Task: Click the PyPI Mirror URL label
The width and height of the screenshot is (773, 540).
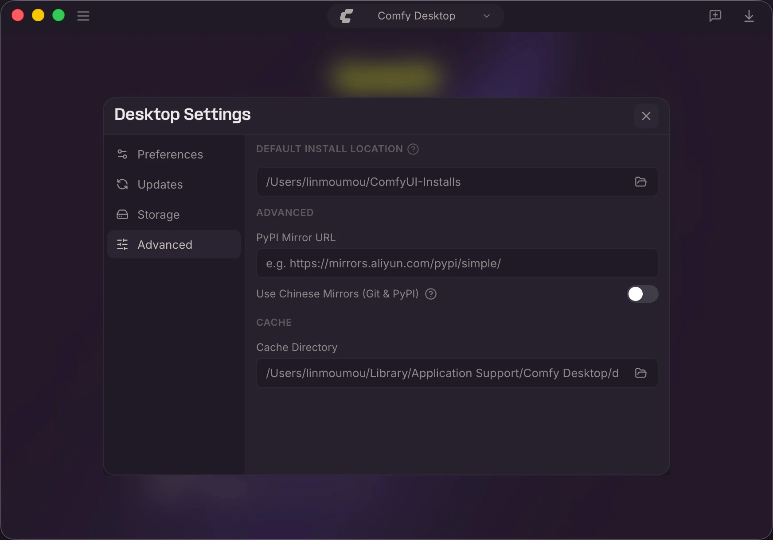Action: coord(296,238)
